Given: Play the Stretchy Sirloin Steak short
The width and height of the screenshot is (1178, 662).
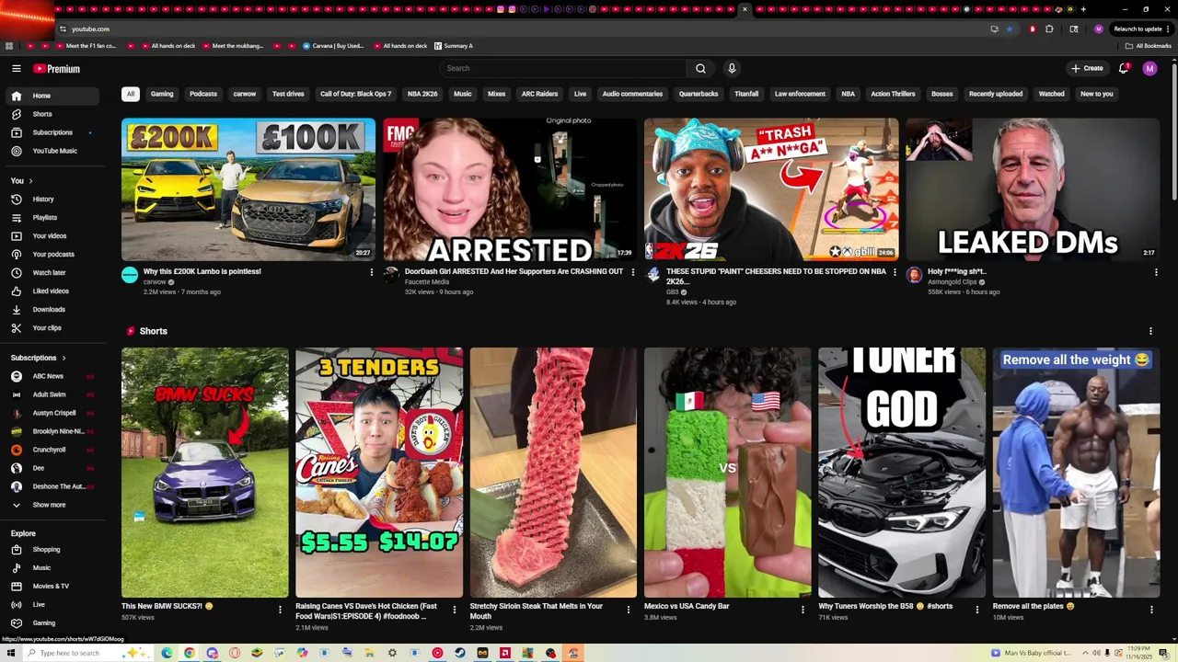Looking at the screenshot, I should point(553,473).
